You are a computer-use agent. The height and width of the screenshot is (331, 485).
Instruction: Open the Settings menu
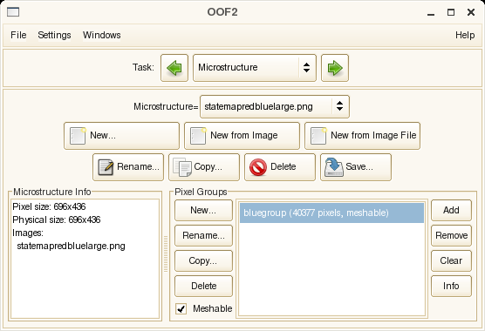[x=54, y=35]
